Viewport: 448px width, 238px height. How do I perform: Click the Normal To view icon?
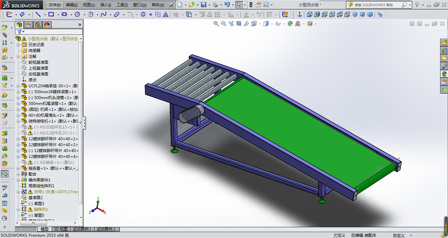click(x=300, y=14)
